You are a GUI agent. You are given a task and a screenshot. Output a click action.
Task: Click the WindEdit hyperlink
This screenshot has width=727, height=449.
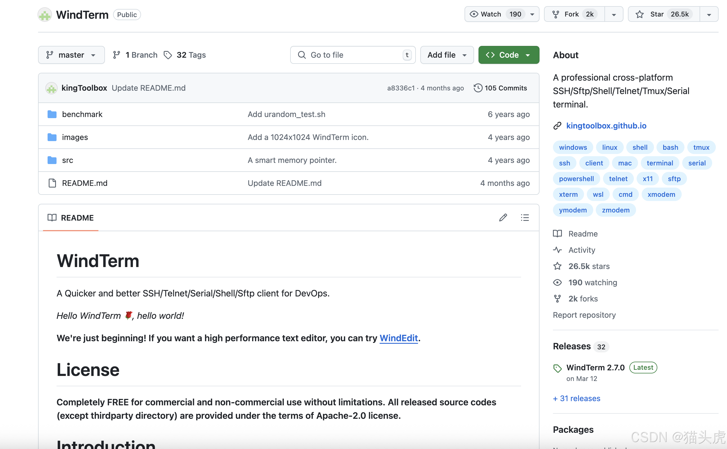tap(398, 338)
